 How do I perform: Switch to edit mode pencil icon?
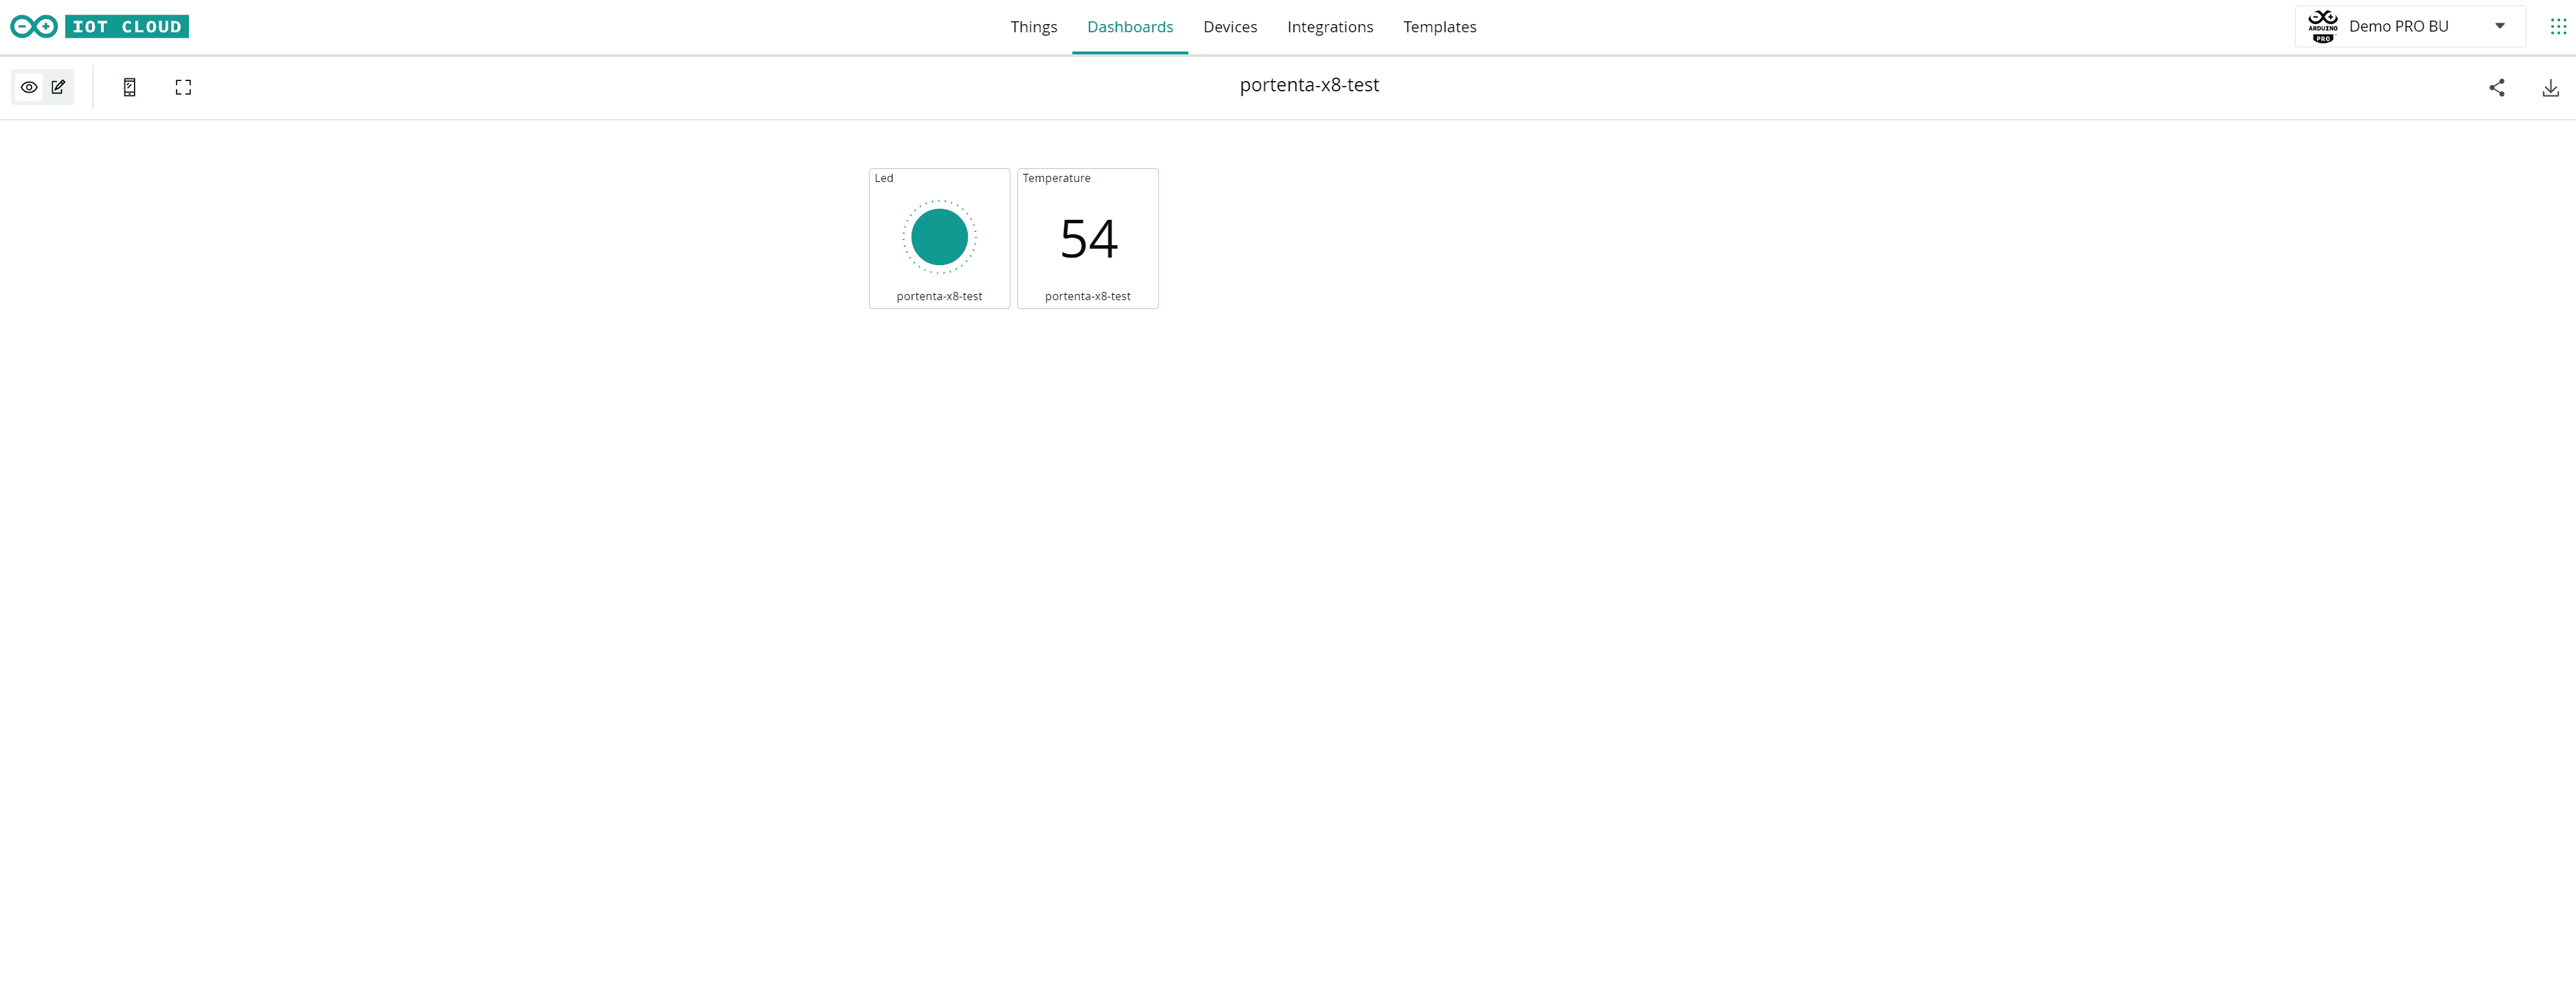point(58,87)
